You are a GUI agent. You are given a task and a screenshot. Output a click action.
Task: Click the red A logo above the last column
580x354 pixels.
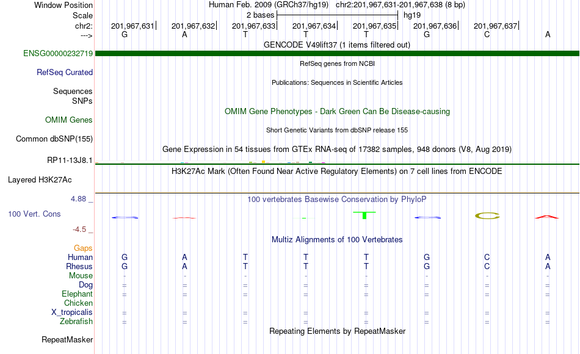[547, 217]
